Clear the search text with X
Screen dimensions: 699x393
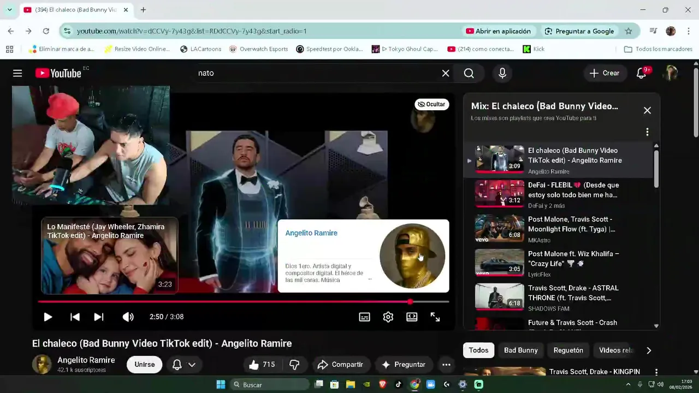pos(446,73)
